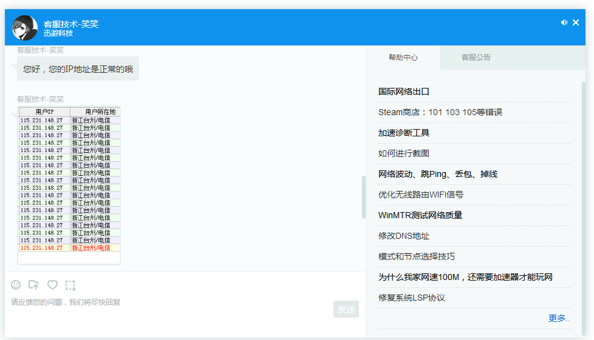Open 加速诊断工具 help link
Image resolution: width=594 pixels, height=340 pixels.
tap(404, 133)
